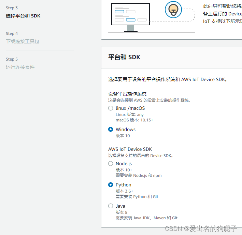Viewport: 242px width, 235px height.
Task: Click the text '版本 10' under Windows
Action: coord(123,136)
